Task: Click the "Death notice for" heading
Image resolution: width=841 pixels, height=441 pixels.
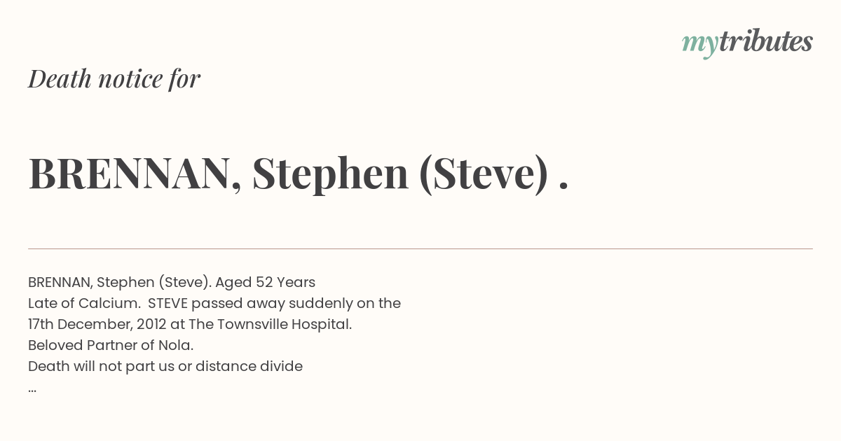Action: pyautogui.click(x=114, y=79)
